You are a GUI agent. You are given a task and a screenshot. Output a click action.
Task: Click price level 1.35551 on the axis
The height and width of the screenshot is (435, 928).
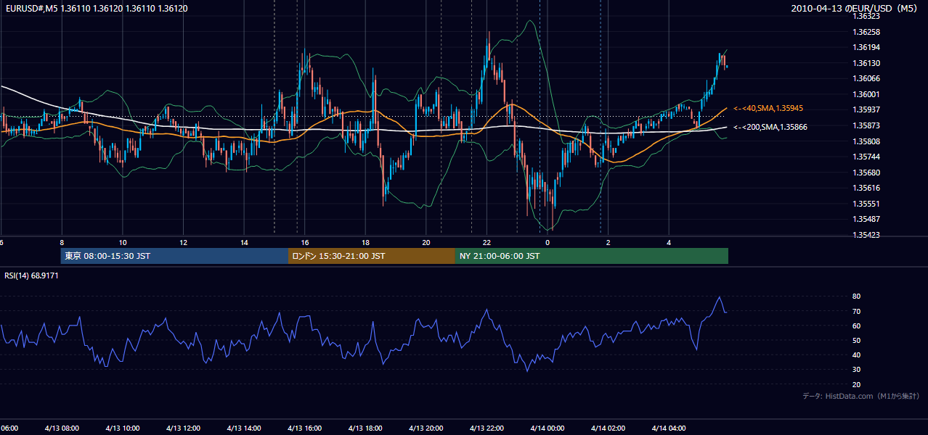[x=866, y=204]
